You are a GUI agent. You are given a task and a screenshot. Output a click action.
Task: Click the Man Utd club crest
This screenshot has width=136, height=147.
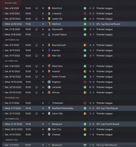tap(49, 56)
